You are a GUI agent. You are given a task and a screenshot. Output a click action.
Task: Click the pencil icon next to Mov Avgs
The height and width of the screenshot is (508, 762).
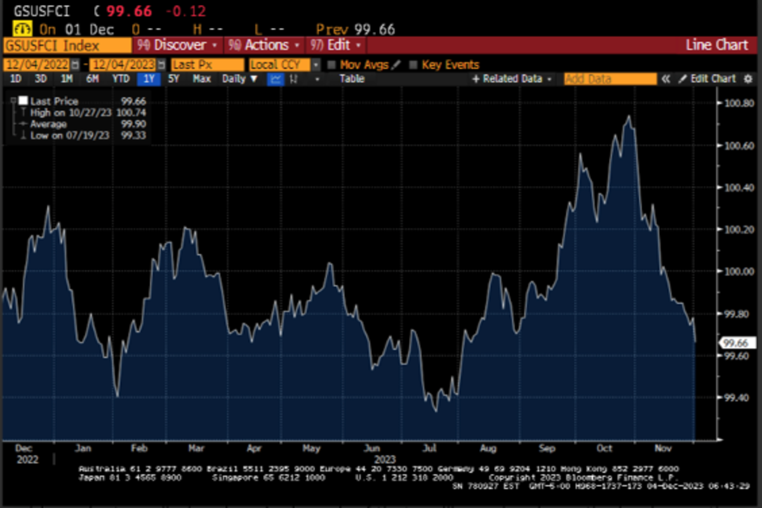pyautogui.click(x=396, y=65)
